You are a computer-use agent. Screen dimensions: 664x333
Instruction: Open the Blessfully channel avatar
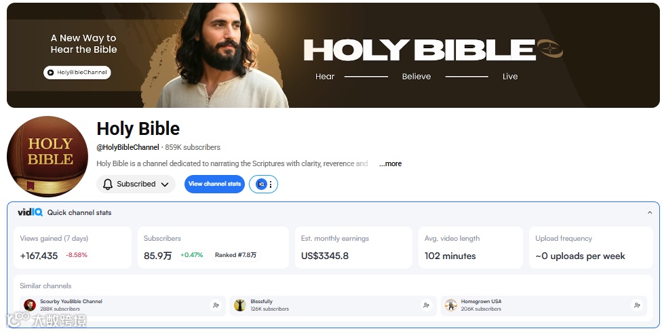(x=240, y=305)
